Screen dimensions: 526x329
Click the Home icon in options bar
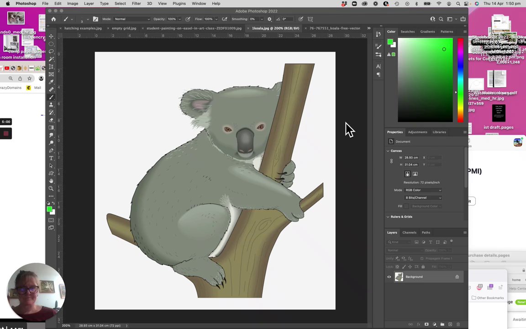point(53,19)
